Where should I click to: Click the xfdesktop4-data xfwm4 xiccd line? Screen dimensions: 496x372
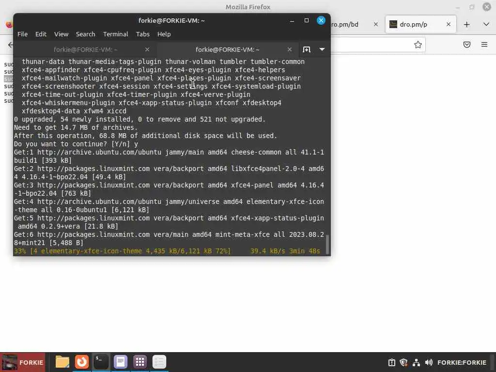pyautogui.click(x=74, y=111)
